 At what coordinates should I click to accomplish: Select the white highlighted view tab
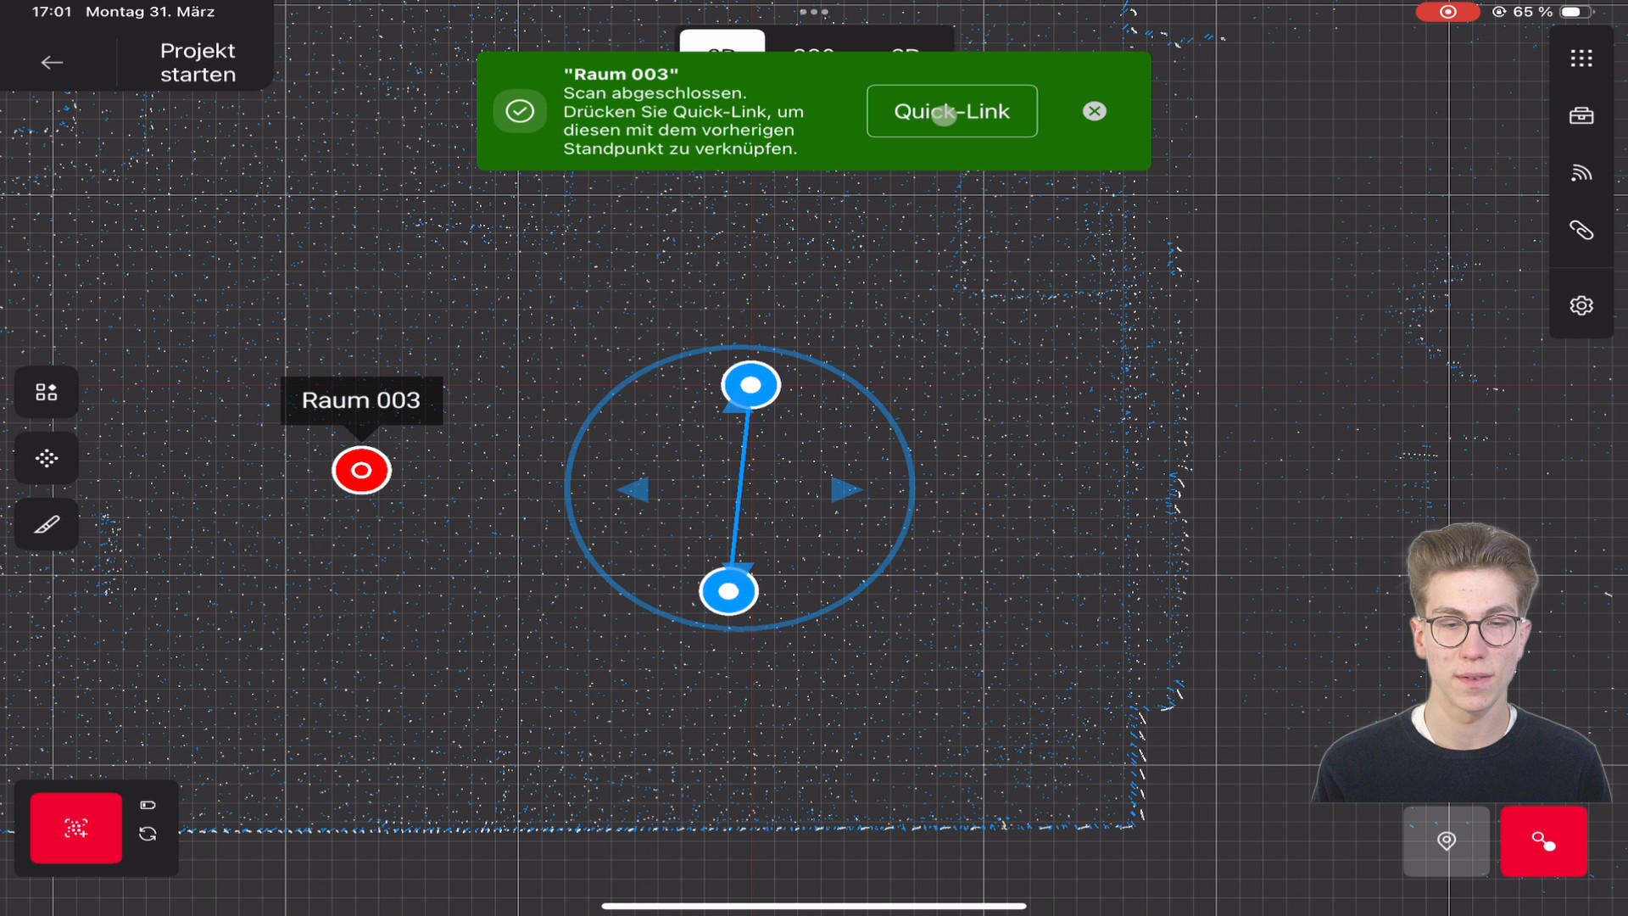(722, 41)
